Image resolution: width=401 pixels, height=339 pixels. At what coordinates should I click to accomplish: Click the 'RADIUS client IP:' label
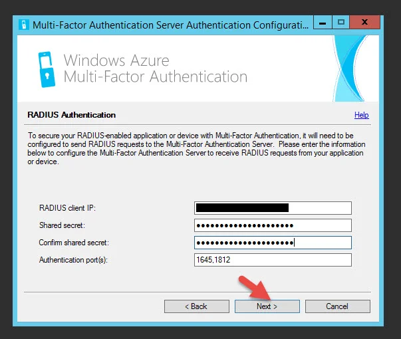pyautogui.click(x=67, y=208)
